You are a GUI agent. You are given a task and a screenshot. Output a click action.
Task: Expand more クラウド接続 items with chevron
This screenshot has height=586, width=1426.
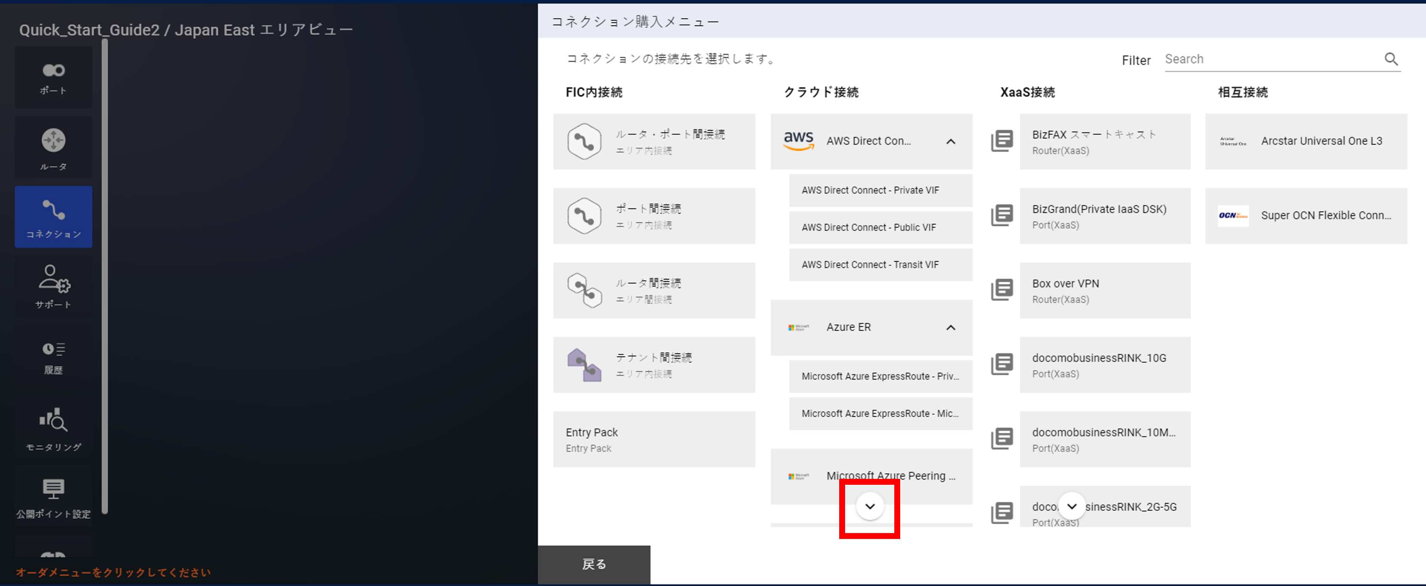tap(869, 506)
